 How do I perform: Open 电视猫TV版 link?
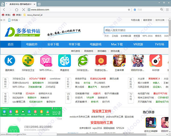point(144,93)
